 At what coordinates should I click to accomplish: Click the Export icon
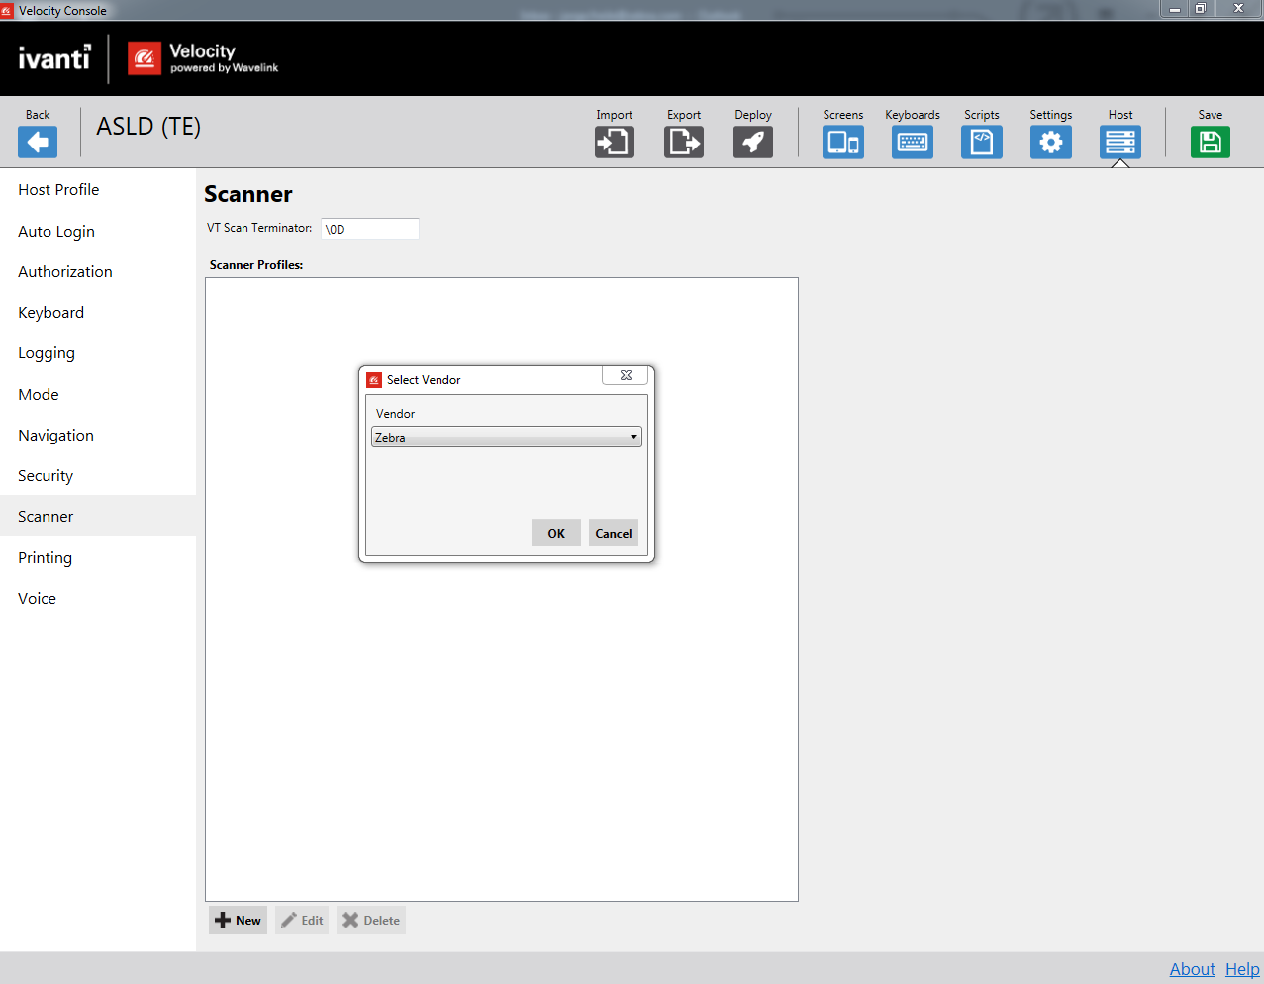683,142
